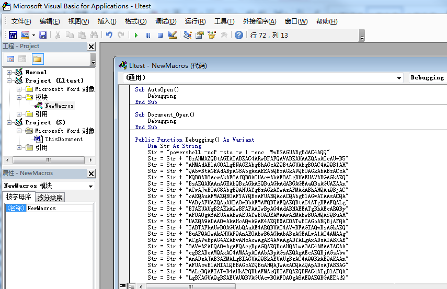
Task: Open the 格式(O) menu
Action: coord(136,21)
